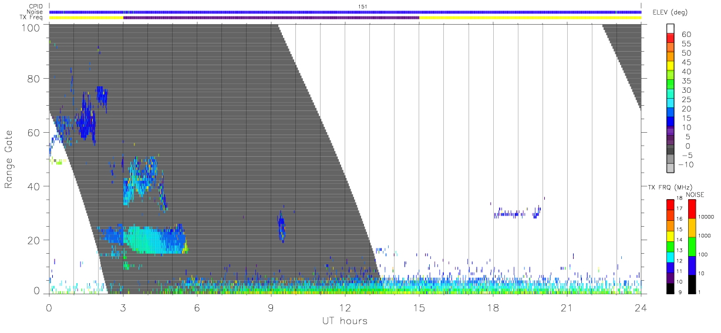Click the blue Noise bar at top

(345, 12)
